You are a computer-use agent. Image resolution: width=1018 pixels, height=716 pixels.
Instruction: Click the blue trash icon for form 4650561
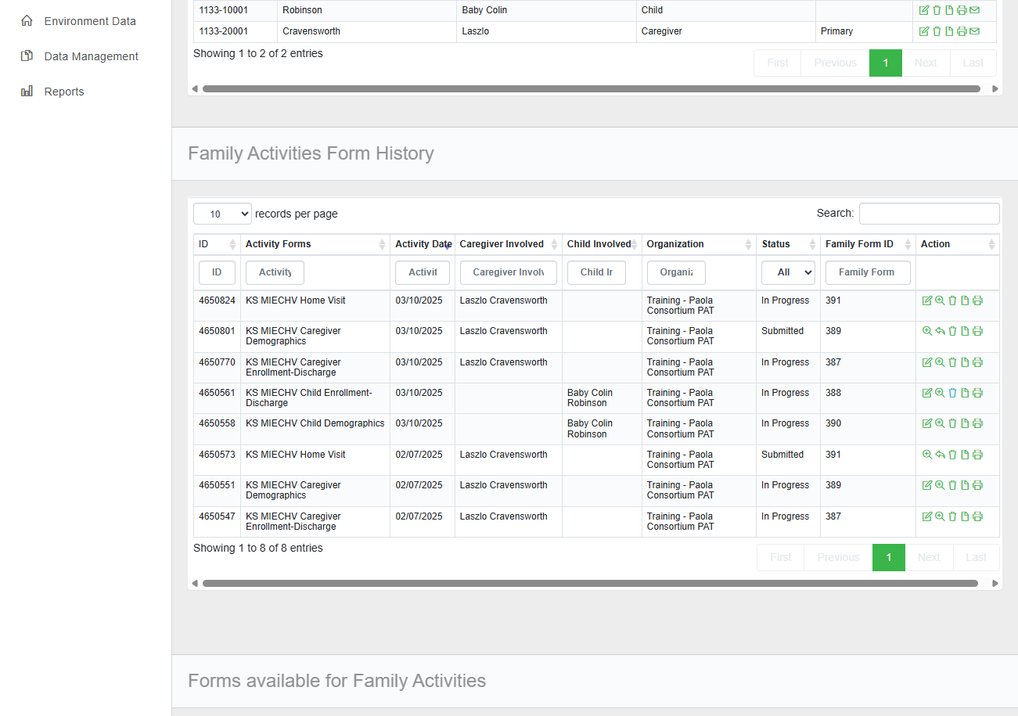[952, 393]
